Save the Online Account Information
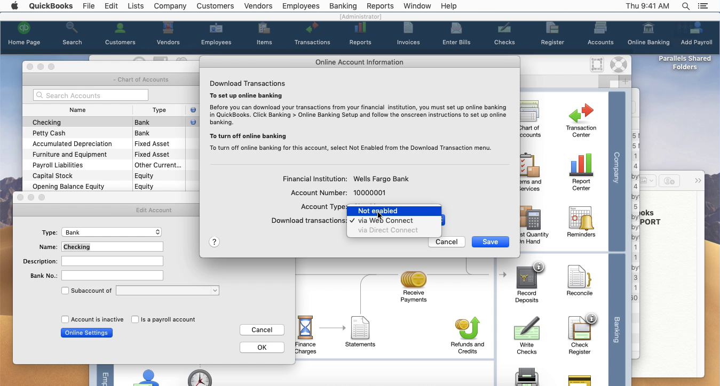This screenshot has width=720, height=386. pyautogui.click(x=490, y=242)
